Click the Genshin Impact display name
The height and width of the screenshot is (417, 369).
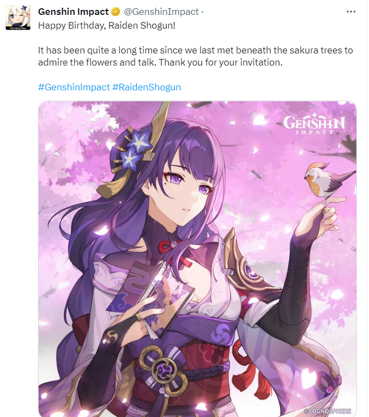pyautogui.click(x=73, y=12)
